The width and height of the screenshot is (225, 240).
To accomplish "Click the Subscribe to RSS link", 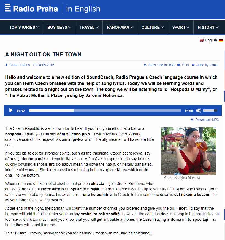I will pos(161,65).
